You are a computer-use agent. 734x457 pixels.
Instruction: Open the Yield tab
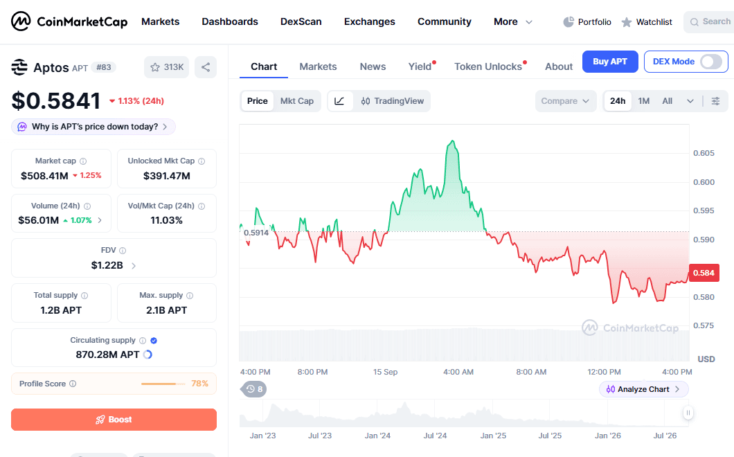420,66
